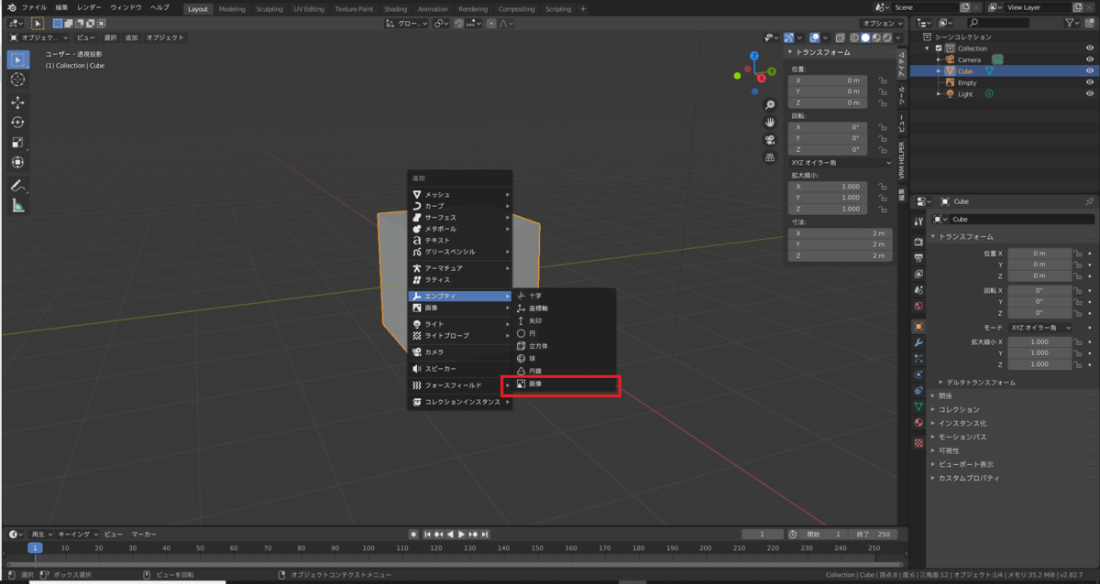Hide the Cube object via eye icon
This screenshot has height=584, width=1100.
tap(1090, 70)
